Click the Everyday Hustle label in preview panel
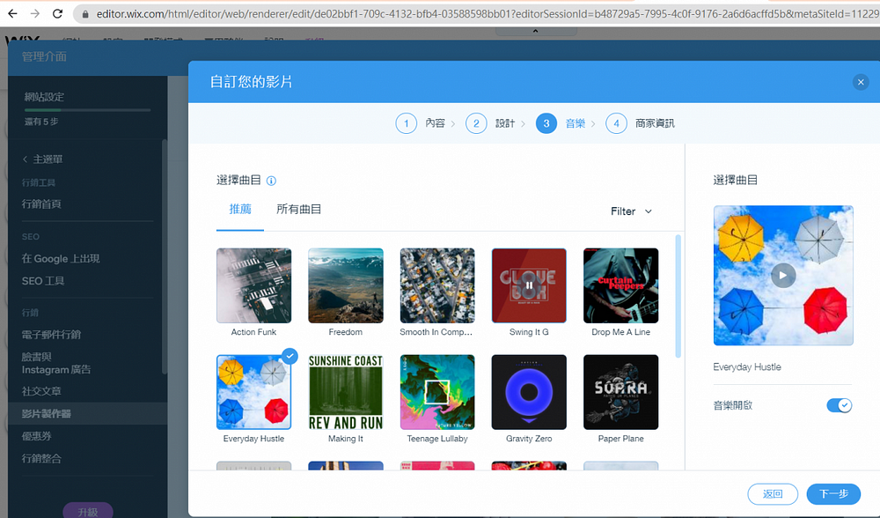The width and height of the screenshot is (880, 518). point(747,366)
